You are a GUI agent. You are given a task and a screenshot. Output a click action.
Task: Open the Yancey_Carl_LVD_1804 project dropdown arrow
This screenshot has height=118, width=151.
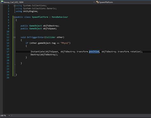(x=94, y=2)
